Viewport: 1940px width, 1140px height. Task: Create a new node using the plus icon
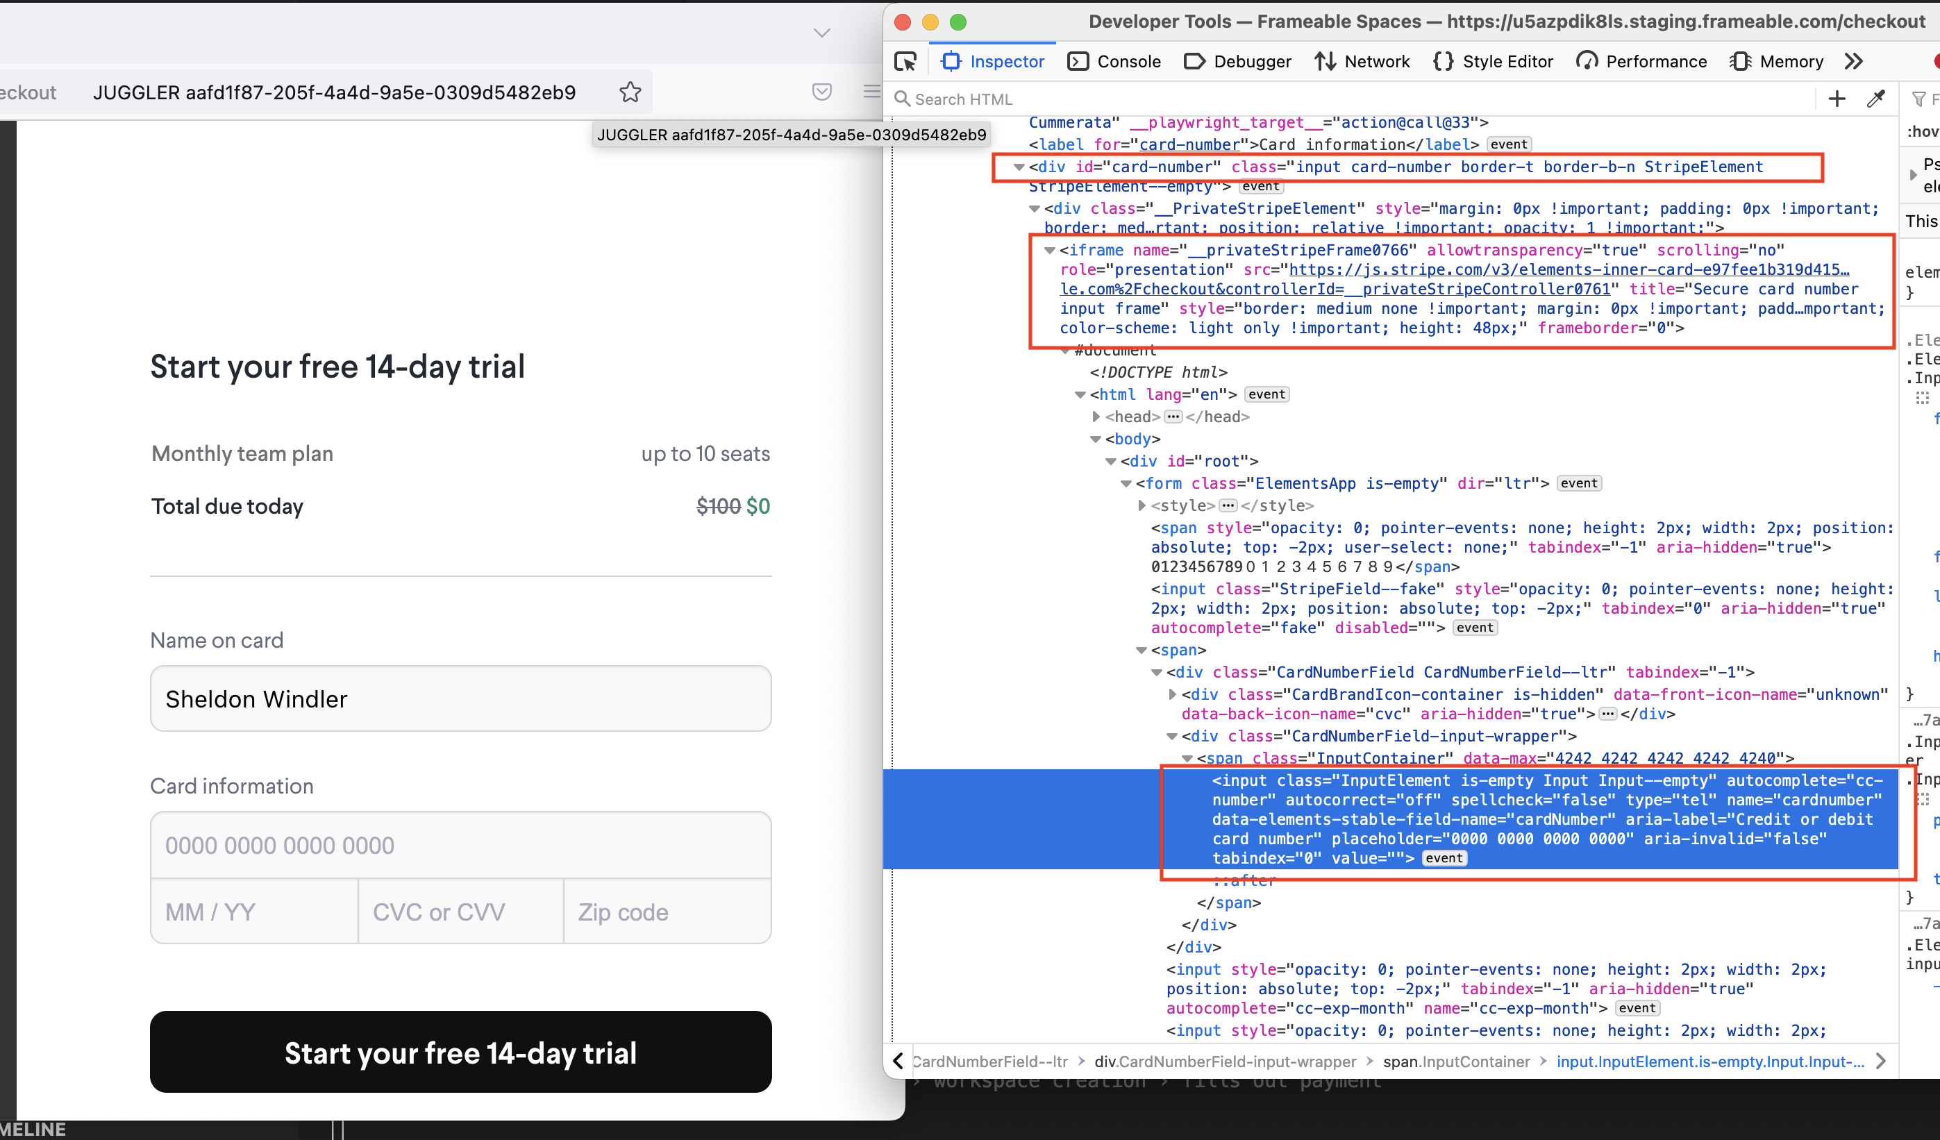[x=1837, y=99]
